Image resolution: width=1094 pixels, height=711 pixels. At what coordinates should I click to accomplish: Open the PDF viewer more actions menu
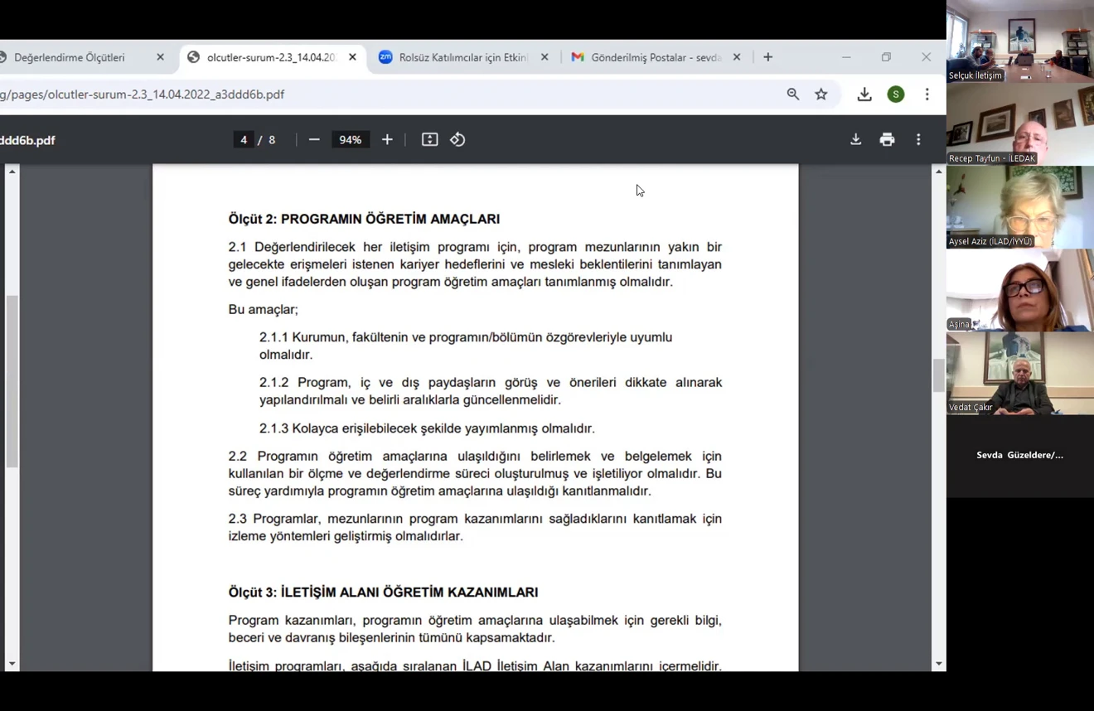point(918,140)
